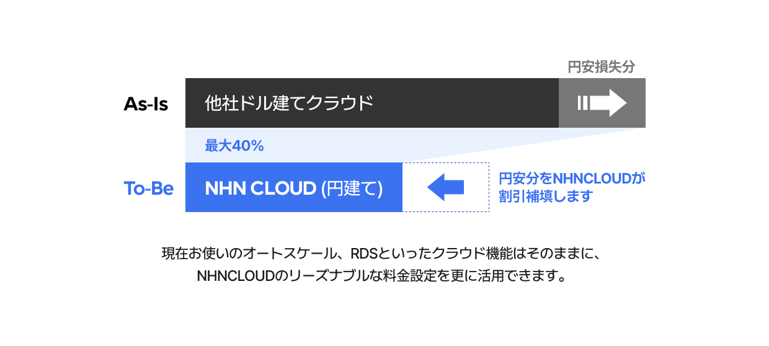Viewport: 769px width, 346px height.
Task: Click the (円建て) text in blue bar
Action: [352, 188]
